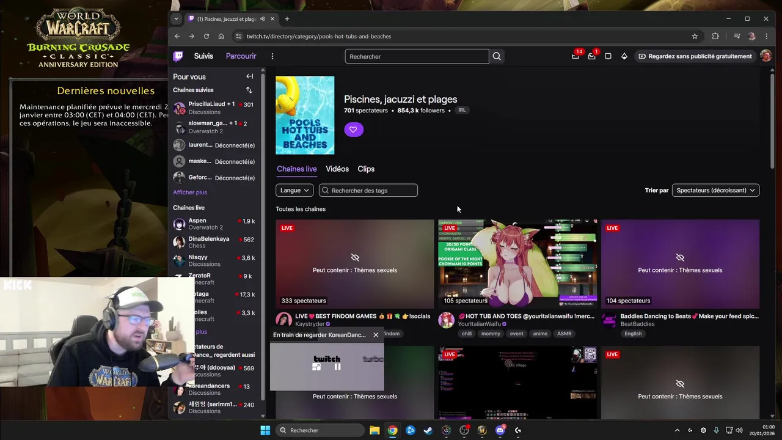This screenshot has width=782, height=440.
Task: Open Nisqyy Discussions channel in sidebar
Action: pyautogui.click(x=213, y=261)
